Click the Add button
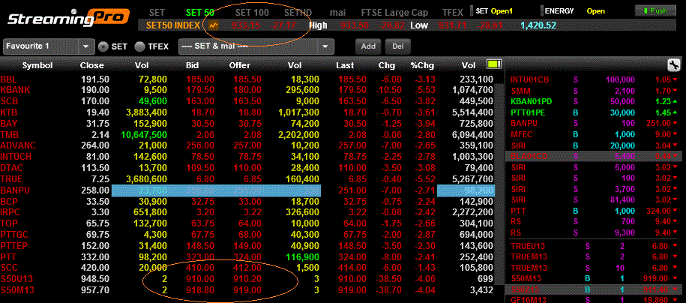 tap(368, 46)
